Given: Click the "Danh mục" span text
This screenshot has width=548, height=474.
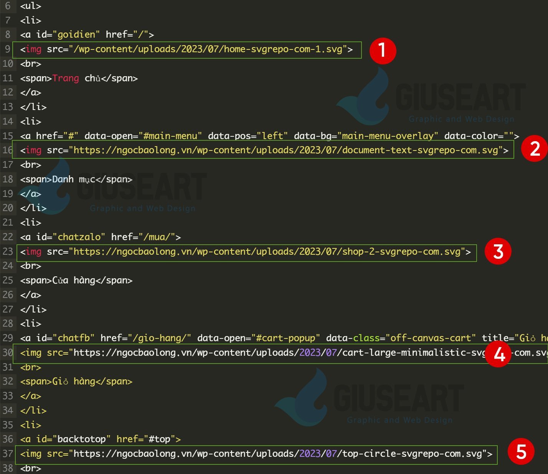Looking at the screenshot, I should pyautogui.click(x=74, y=179).
